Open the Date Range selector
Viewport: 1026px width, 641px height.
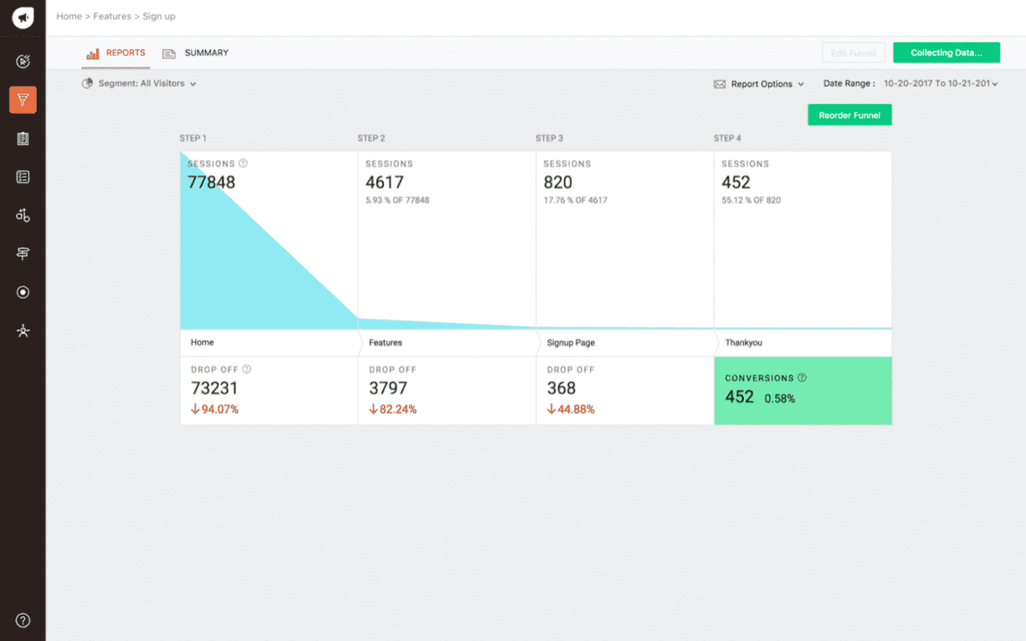tap(939, 83)
